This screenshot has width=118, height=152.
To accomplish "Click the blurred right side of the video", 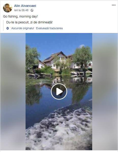I will point(105,92).
